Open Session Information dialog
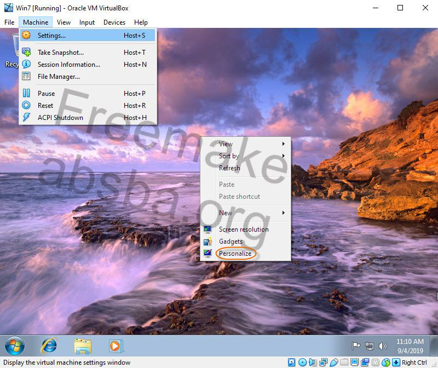Image resolution: width=438 pixels, height=368 pixels. [88, 65]
